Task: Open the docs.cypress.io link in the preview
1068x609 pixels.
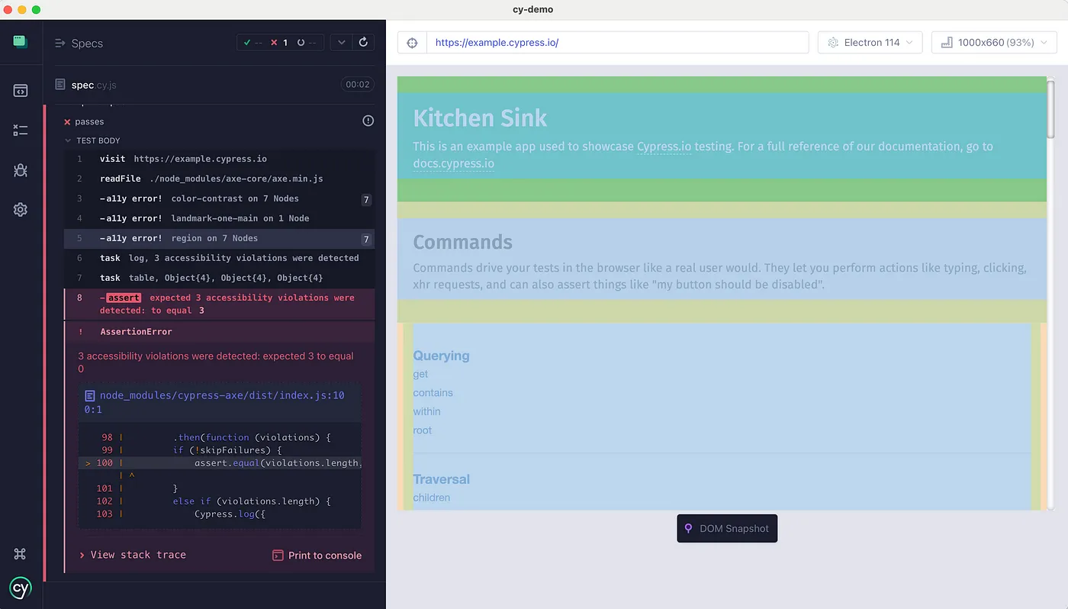Action: (453, 163)
